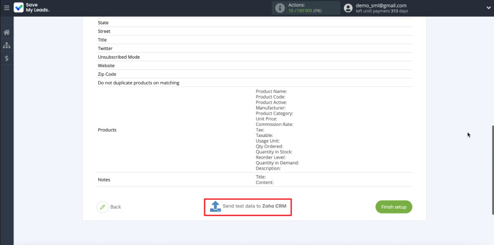The image size is (494, 245).
Task: Click the Back pencil icon
Action: pos(103,207)
